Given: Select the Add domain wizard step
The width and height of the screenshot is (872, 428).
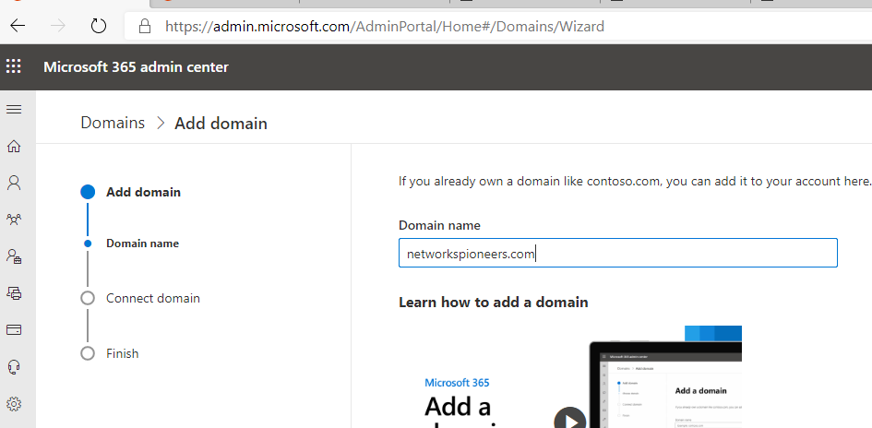Looking at the screenshot, I should (x=131, y=192).
